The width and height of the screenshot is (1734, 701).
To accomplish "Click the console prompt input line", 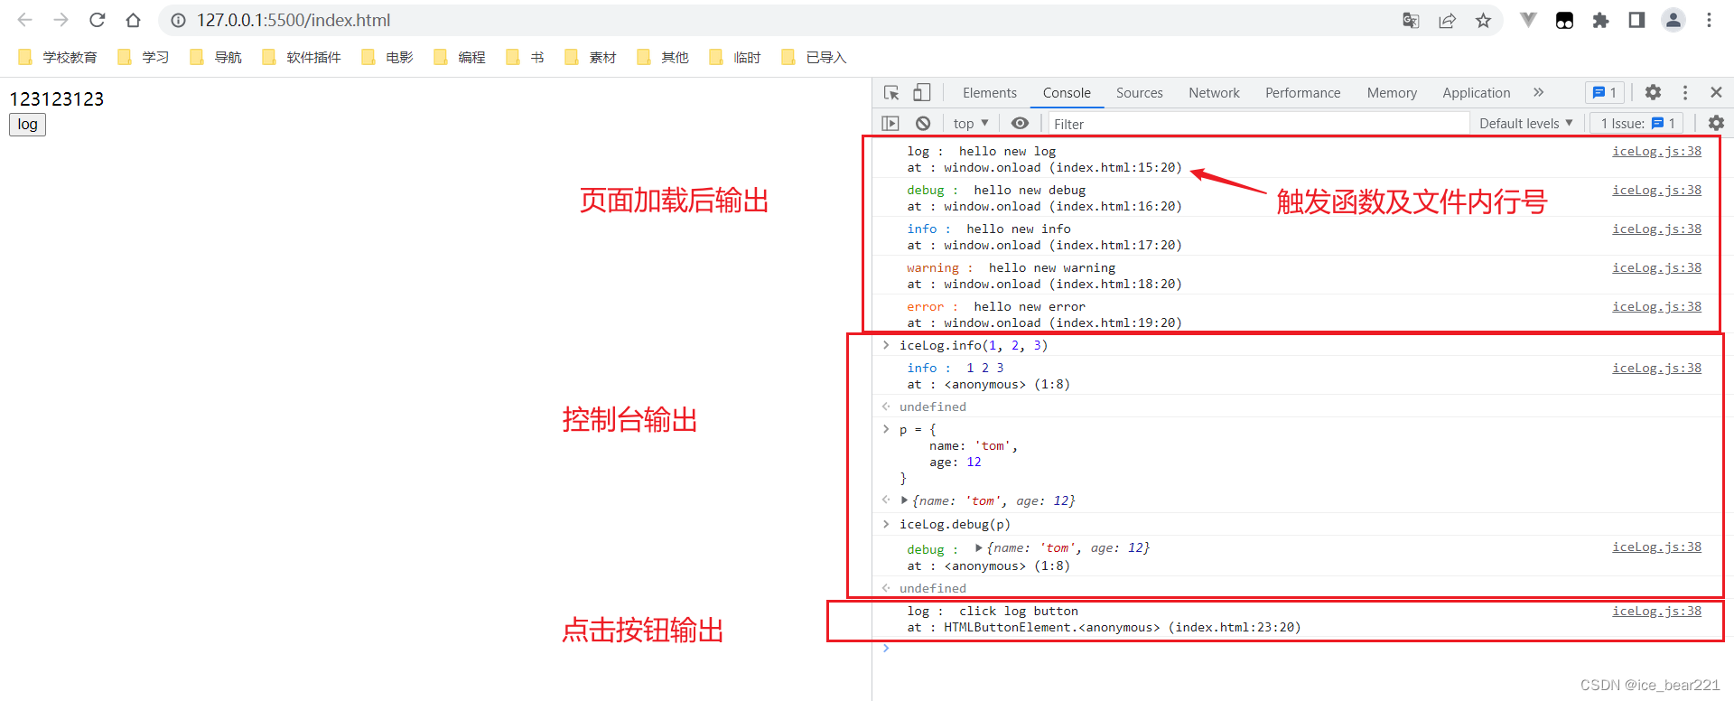I will coord(1300,649).
